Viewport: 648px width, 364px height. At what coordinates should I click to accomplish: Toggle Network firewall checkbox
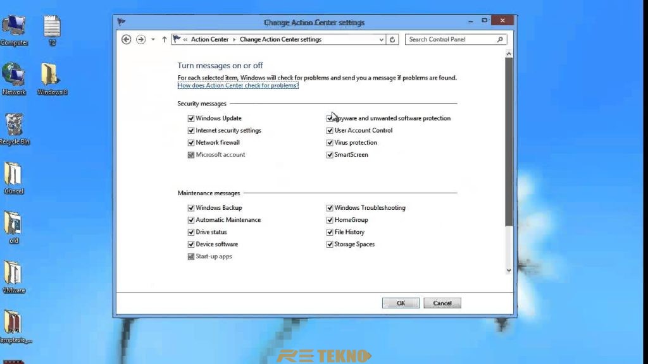click(191, 143)
